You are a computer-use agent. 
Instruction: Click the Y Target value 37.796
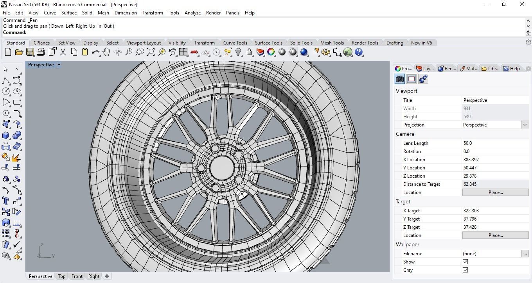[495, 219]
